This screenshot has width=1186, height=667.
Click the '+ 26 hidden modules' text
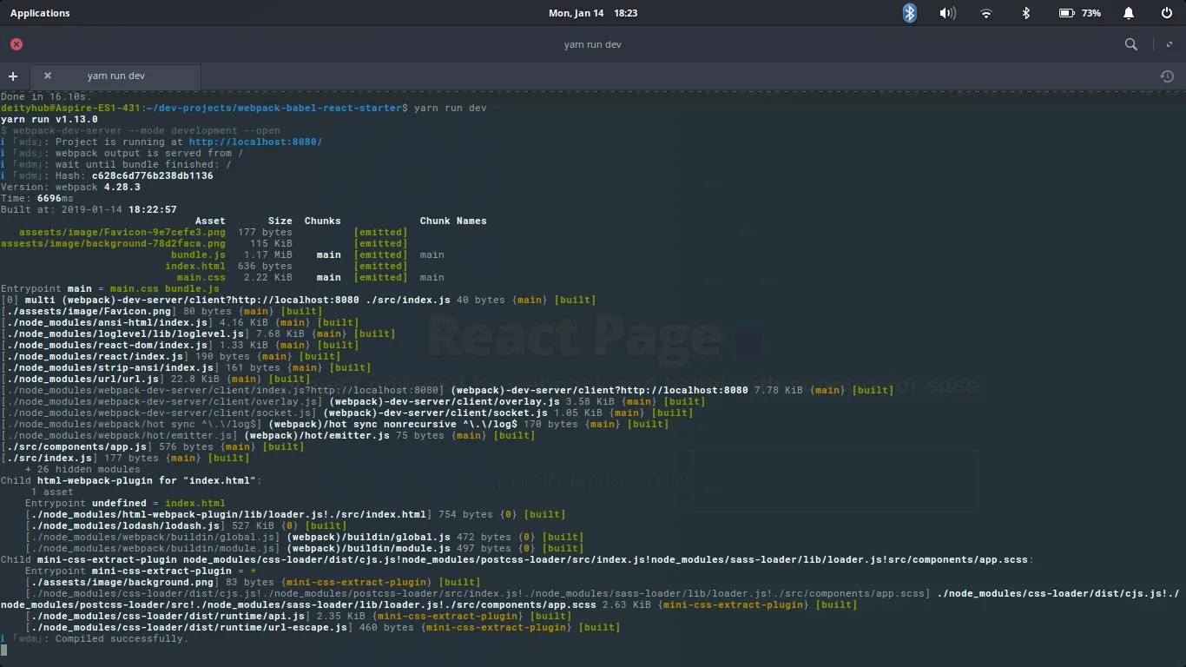point(82,469)
